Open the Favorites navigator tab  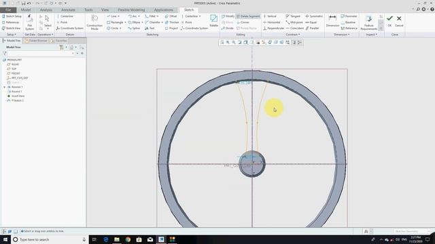coord(59,41)
